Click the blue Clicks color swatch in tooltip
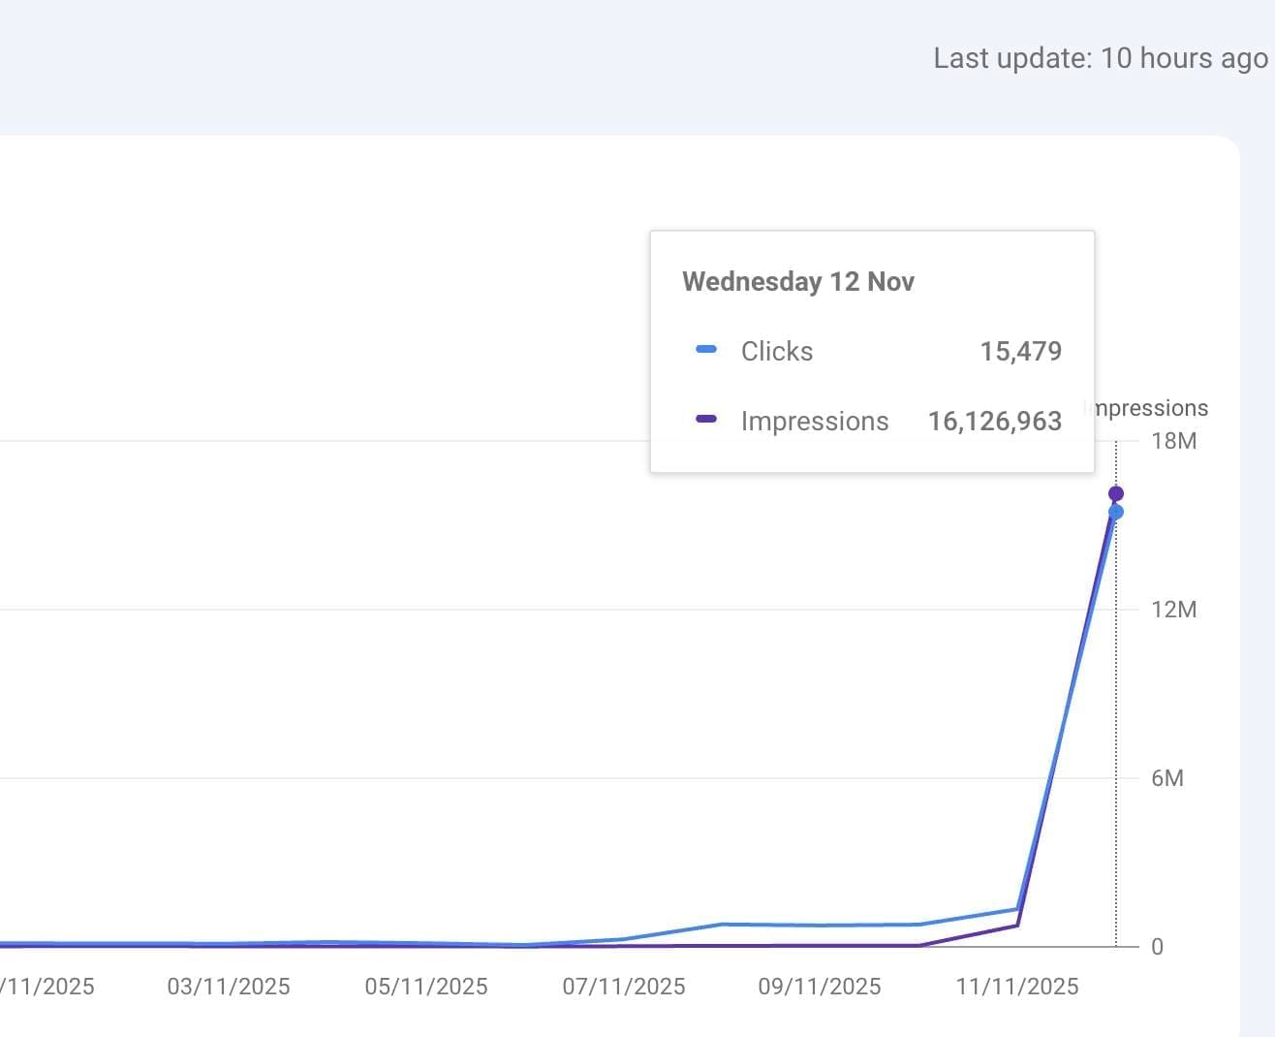The width and height of the screenshot is (1275, 1037). pyautogui.click(x=706, y=350)
